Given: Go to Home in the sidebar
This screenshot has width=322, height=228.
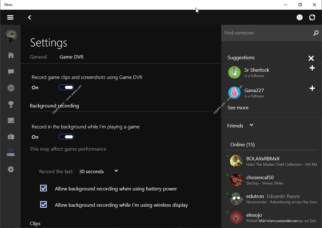Looking at the screenshot, I should pos(11,55).
